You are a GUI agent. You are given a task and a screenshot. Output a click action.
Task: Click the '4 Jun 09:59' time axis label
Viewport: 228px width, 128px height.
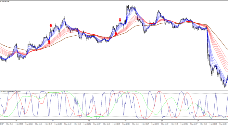(19, 124)
